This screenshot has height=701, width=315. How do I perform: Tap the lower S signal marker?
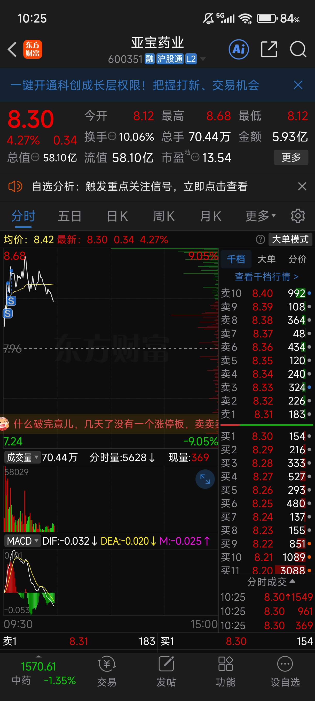[7, 314]
